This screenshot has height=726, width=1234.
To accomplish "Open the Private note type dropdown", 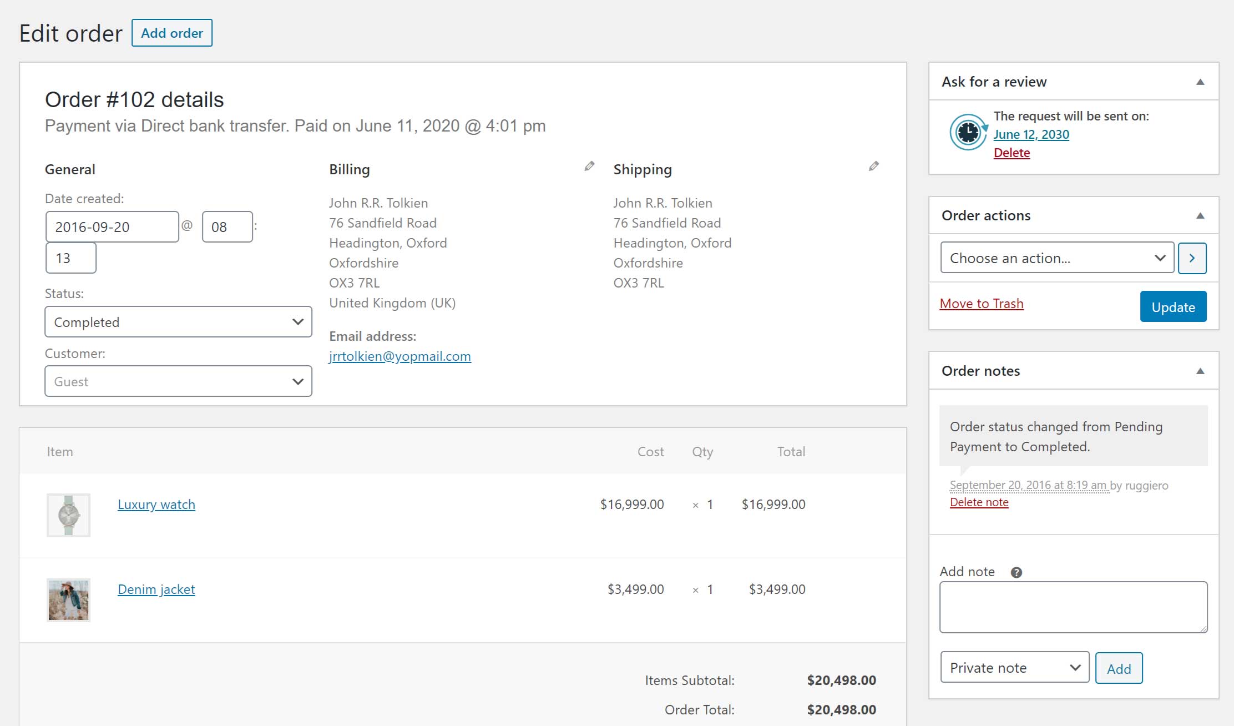I will click(1014, 668).
